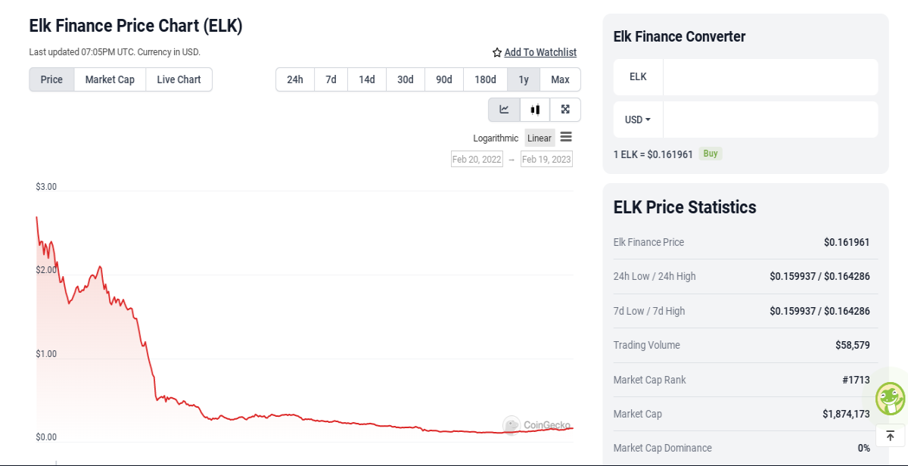The image size is (908, 466).
Task: Toggle Linear scale
Action: (540, 138)
